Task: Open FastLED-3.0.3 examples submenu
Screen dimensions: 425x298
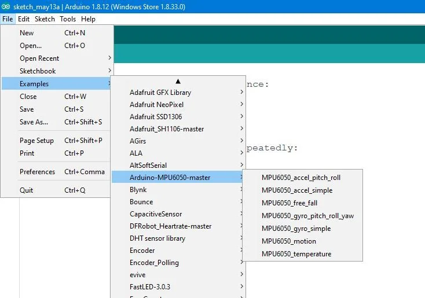Action: coord(178,286)
